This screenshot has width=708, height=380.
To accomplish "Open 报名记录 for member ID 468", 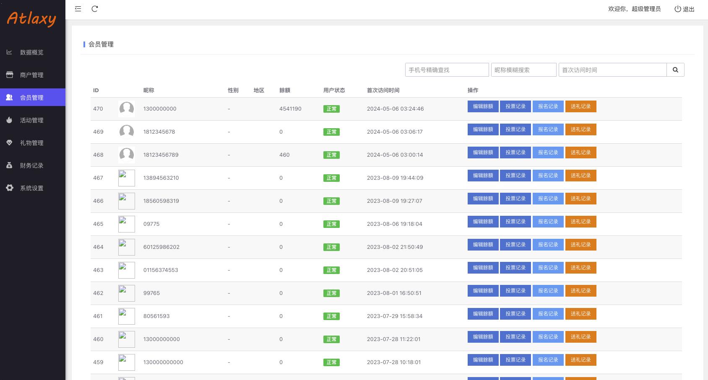I will coord(548,153).
